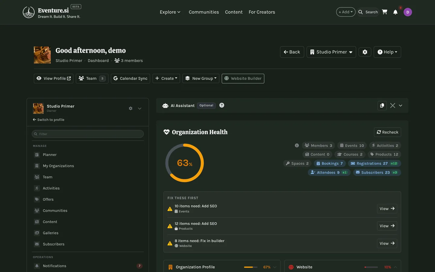Open For Creators nav item
This screenshot has width=435, height=272.
pos(262,12)
